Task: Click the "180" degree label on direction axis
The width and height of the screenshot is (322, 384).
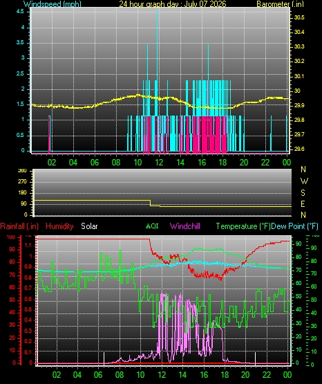Action: [x=22, y=193]
